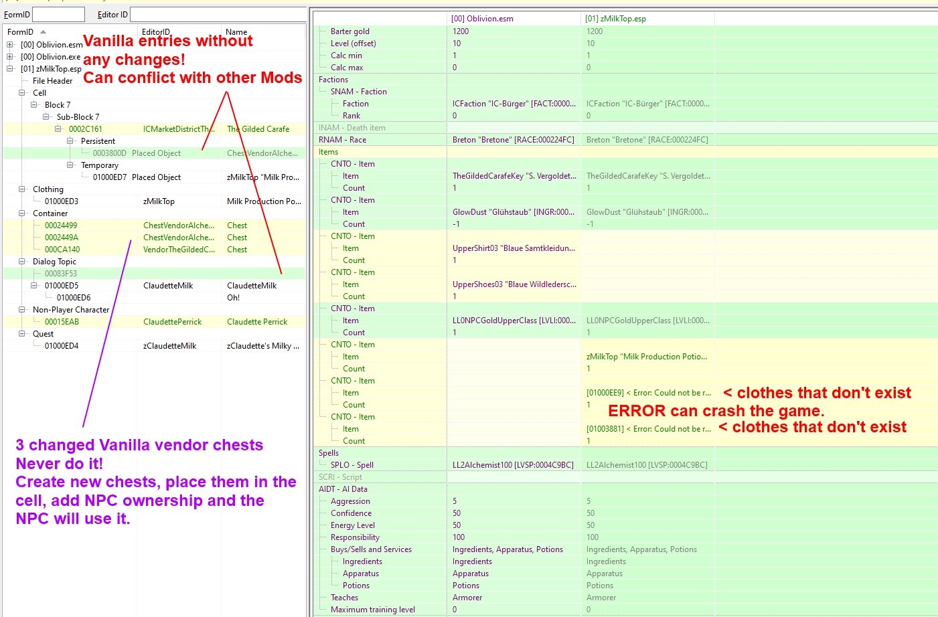Collapse the Dialog Topic group
This screenshot has width=938, height=617.
click(x=22, y=262)
